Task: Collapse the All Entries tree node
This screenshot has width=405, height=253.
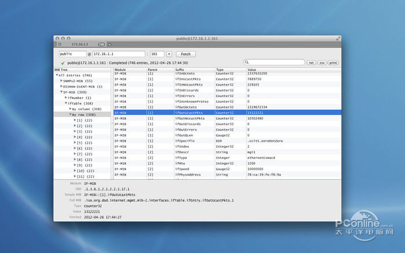Action: (57, 75)
